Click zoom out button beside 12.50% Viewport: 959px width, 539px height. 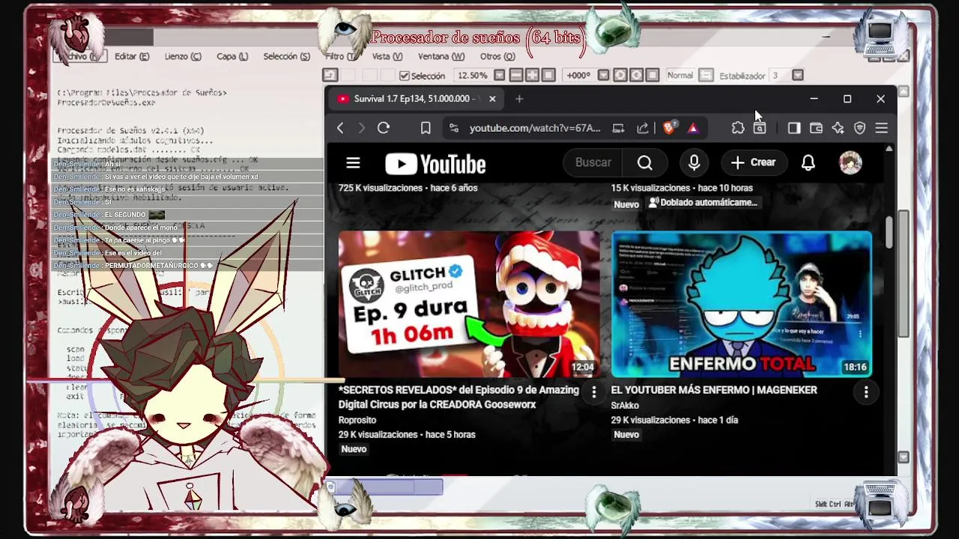[x=515, y=76]
